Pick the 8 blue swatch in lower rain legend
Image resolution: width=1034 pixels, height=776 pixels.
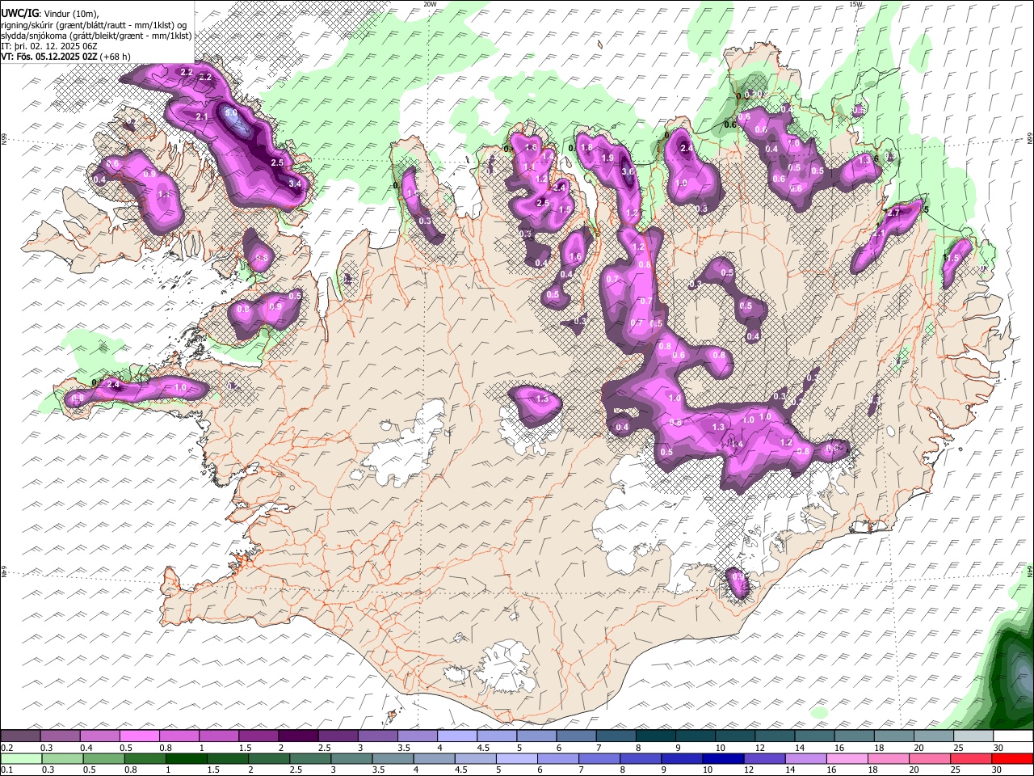click(640, 759)
